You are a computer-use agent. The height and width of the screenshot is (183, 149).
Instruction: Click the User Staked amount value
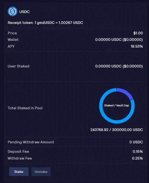point(119,66)
